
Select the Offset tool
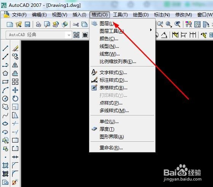(x=15, y=73)
